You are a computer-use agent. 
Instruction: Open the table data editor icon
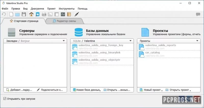pyautogui.click(x=57, y=14)
